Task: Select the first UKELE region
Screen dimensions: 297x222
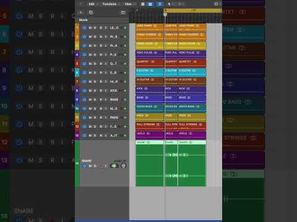Action: point(150,135)
